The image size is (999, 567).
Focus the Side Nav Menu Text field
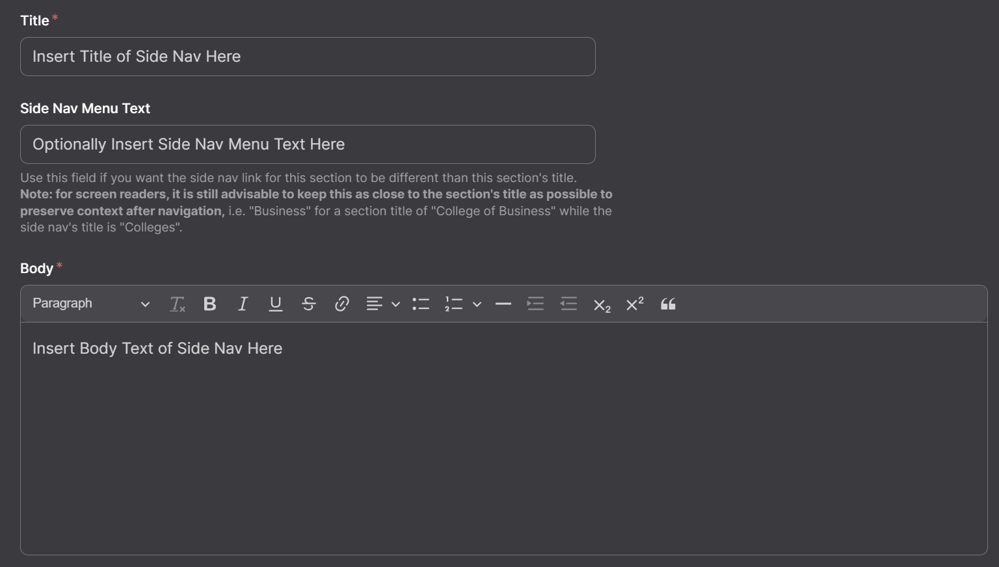tap(308, 144)
